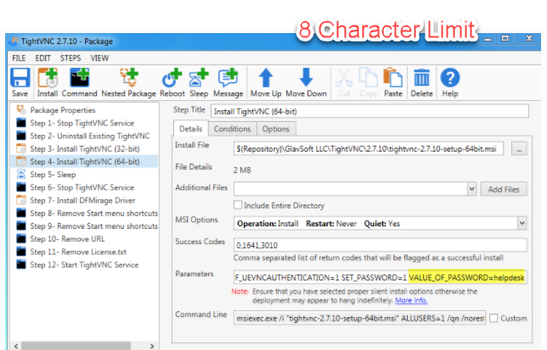This screenshot has height=350, width=547.
Task: Click the Cut toolbar icon
Action: (x=344, y=82)
